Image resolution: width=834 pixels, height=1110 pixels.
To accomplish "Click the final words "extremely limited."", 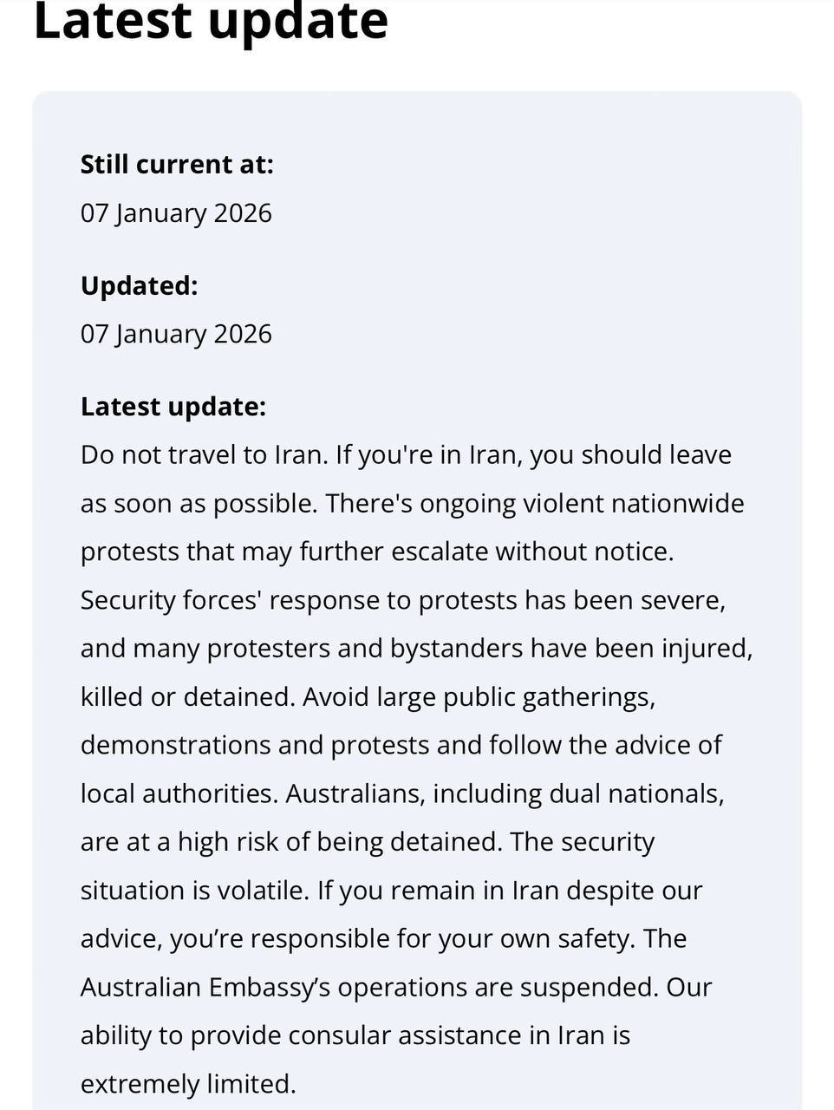I will point(188,1084).
